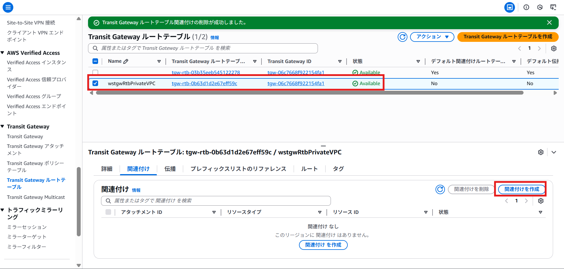Edit the Name column pencil icon
Screen dimensions: 564x269
coord(126,61)
